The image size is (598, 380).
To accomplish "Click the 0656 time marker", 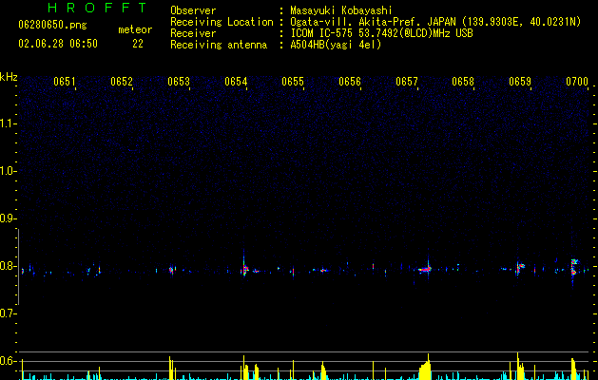I will coord(350,82).
